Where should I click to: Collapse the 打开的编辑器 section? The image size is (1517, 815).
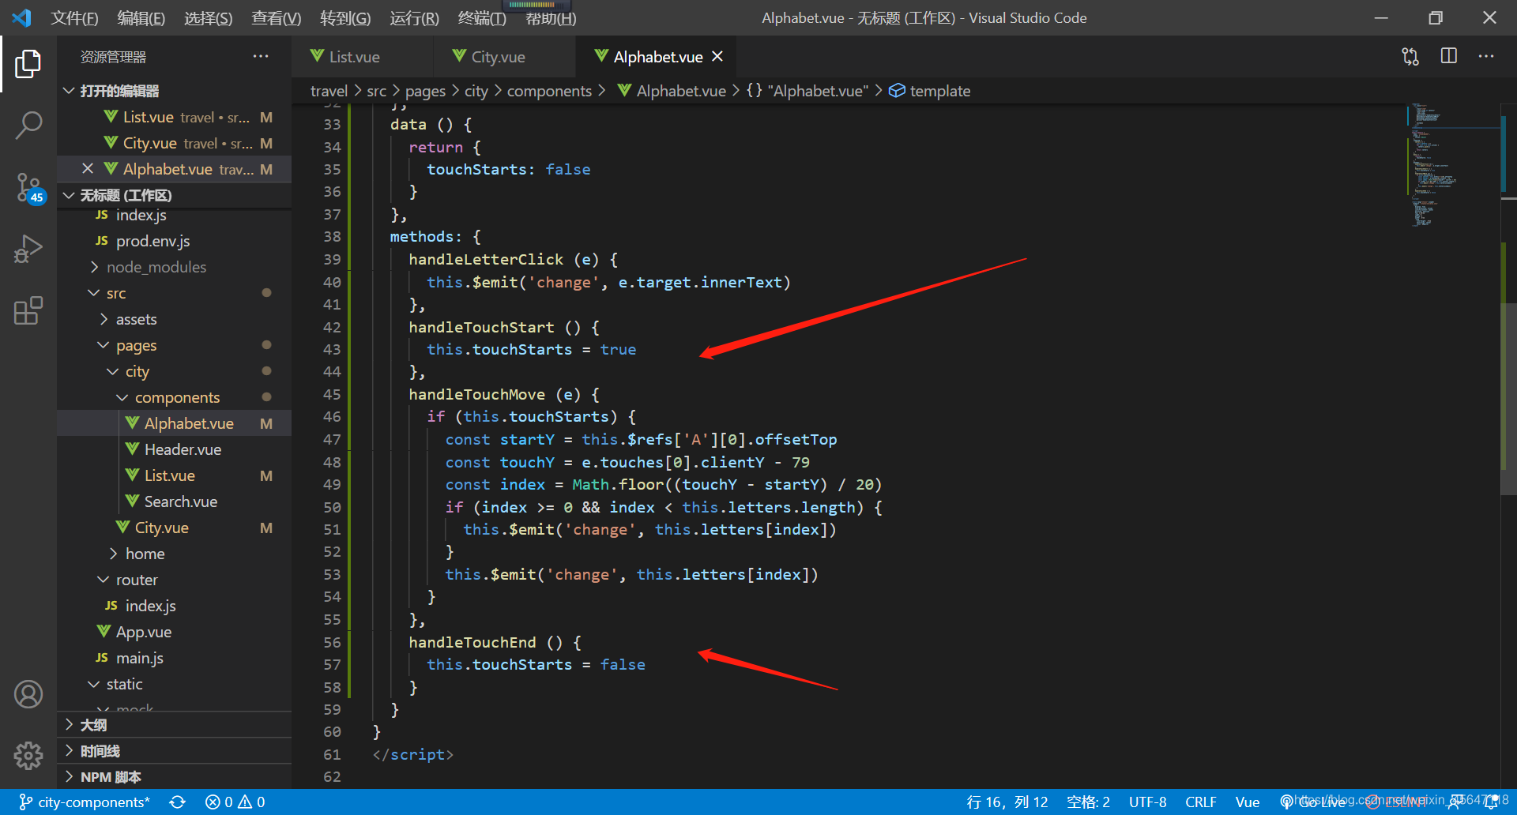[x=175, y=91]
